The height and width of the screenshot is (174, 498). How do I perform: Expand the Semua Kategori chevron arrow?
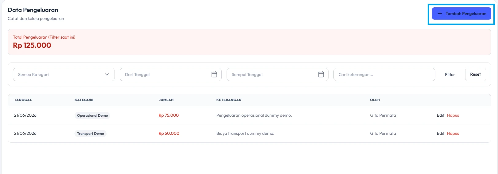[107, 74]
